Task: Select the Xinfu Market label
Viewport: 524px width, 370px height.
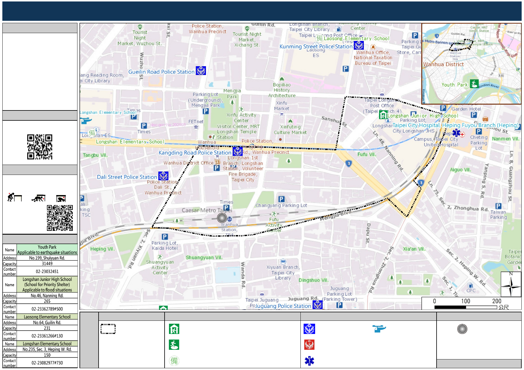Action: point(282,106)
